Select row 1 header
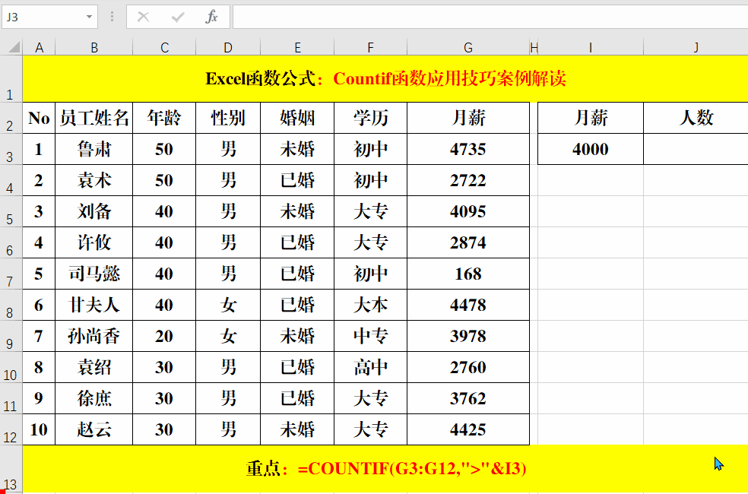Screen dimensions: 748x494 pos(11,79)
